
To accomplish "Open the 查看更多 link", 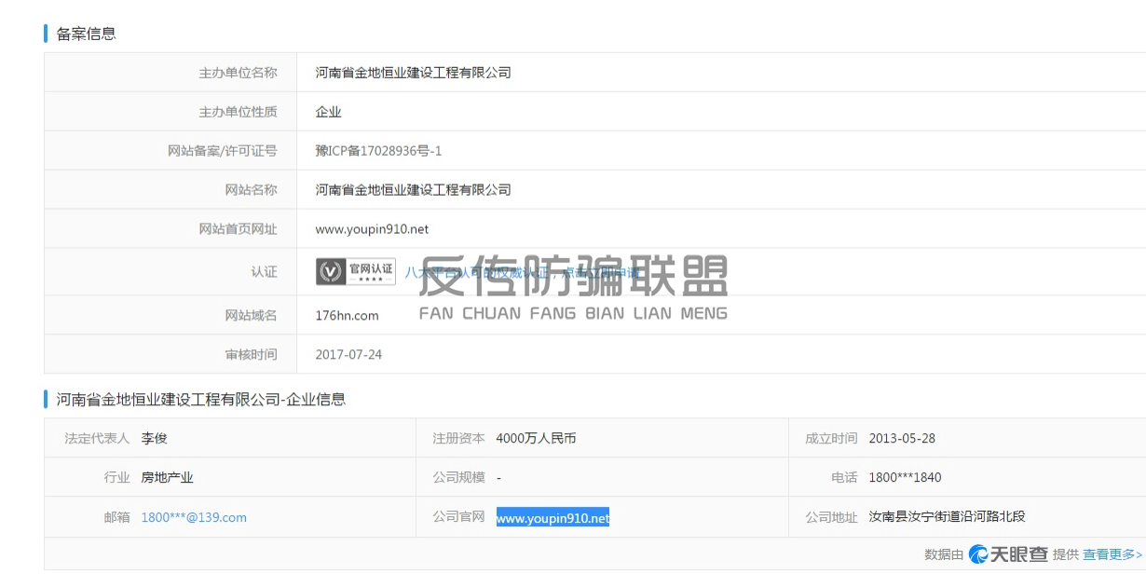I will (1112, 554).
